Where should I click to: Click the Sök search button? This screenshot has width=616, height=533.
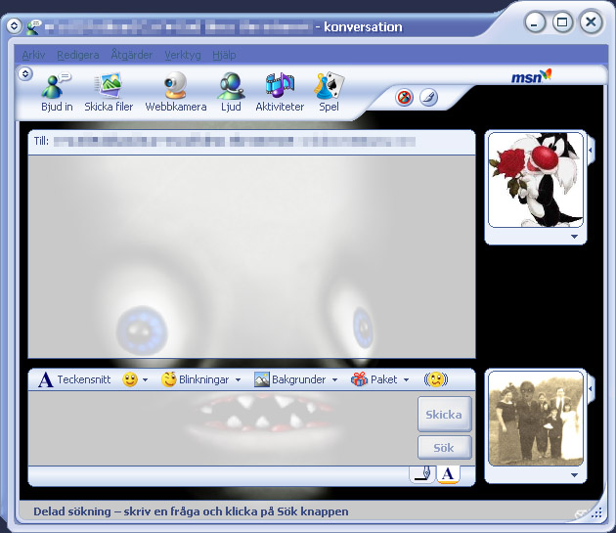tap(444, 448)
